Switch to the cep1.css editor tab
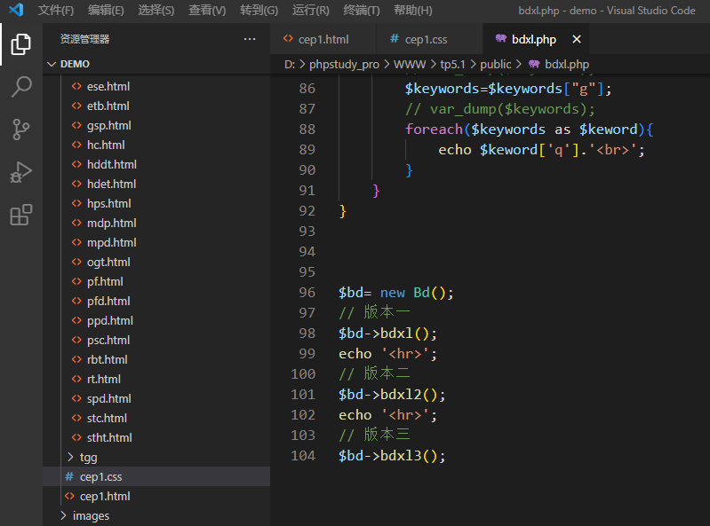The height and width of the screenshot is (526, 710). (430, 39)
